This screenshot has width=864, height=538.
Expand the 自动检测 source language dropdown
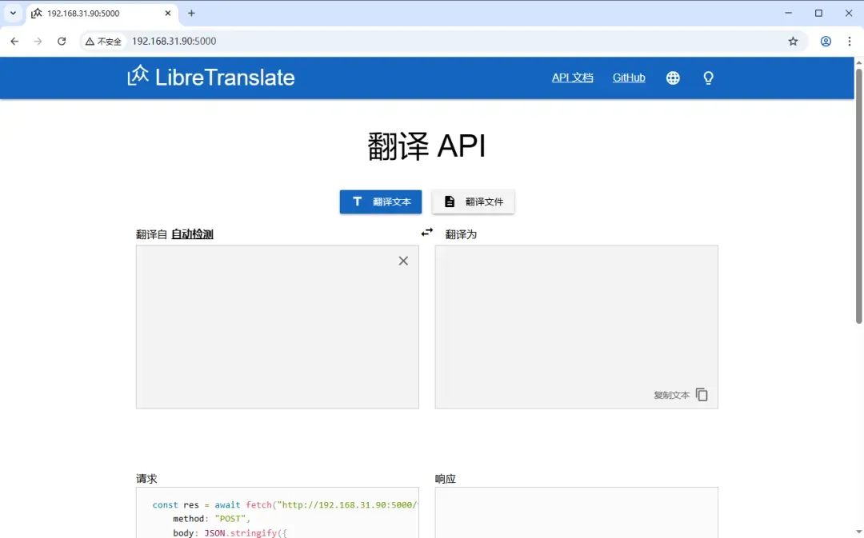click(x=192, y=234)
